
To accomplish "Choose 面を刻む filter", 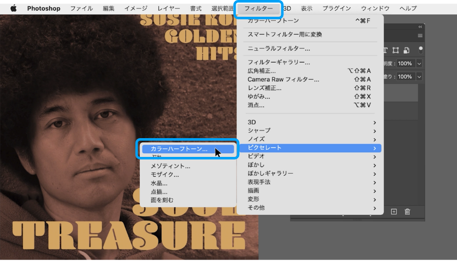I will 188,200.
